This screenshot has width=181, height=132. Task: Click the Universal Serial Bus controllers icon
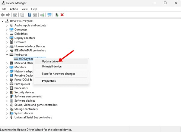pyautogui.click(x=11, y=117)
